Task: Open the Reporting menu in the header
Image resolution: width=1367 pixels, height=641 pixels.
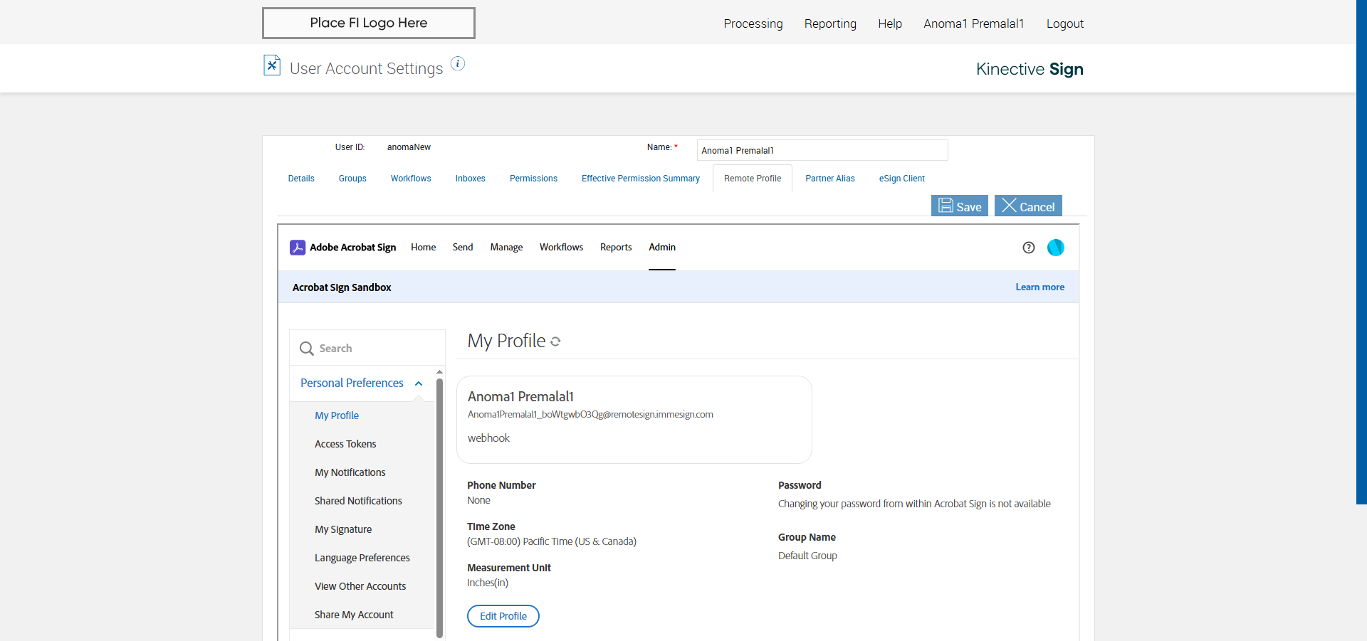Action: pyautogui.click(x=830, y=23)
